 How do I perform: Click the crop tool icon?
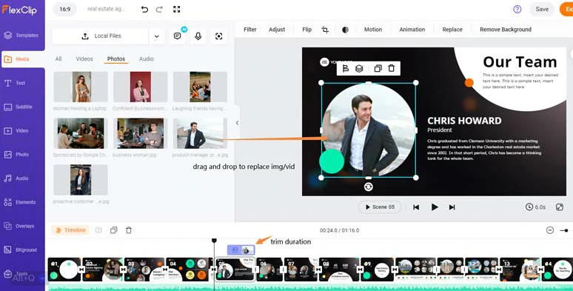[325, 30]
